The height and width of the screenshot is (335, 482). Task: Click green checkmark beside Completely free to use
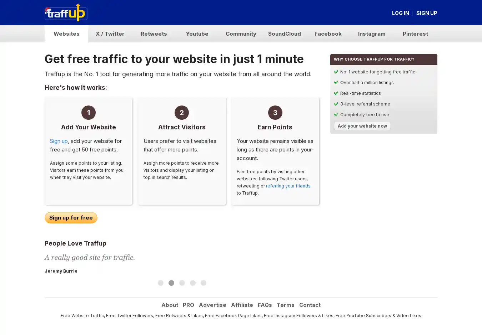[x=336, y=115]
